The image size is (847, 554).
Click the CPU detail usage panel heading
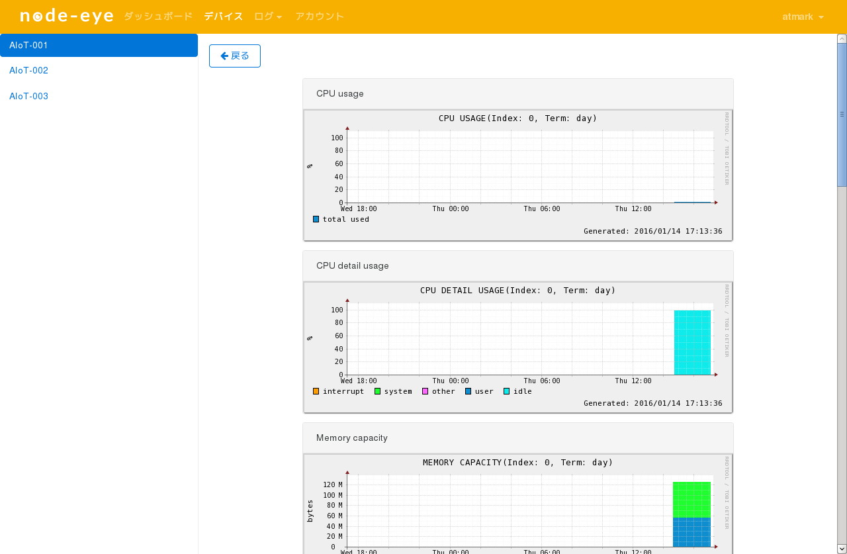pos(518,266)
